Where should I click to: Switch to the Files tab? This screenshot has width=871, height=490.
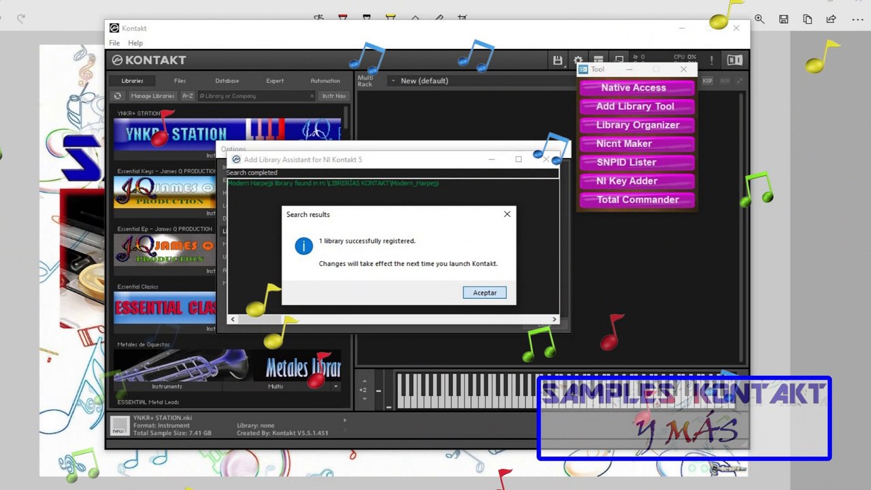[180, 81]
